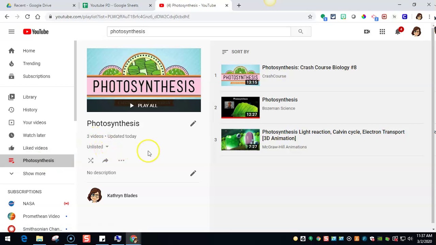
Task: Open File Explorer from the taskbar
Action: 40,239
